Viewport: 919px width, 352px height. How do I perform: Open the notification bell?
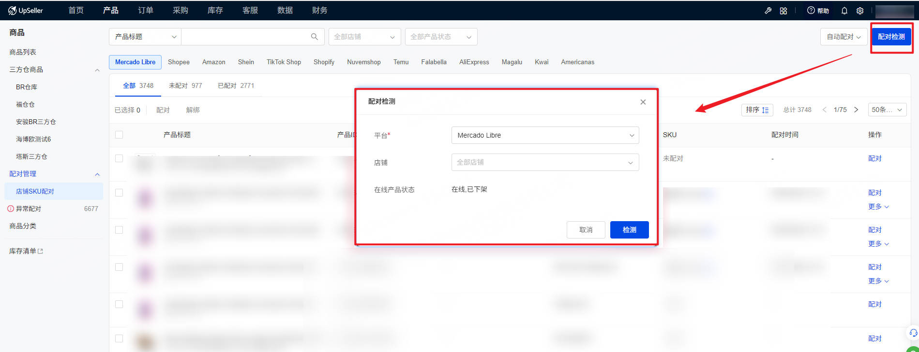click(x=844, y=11)
